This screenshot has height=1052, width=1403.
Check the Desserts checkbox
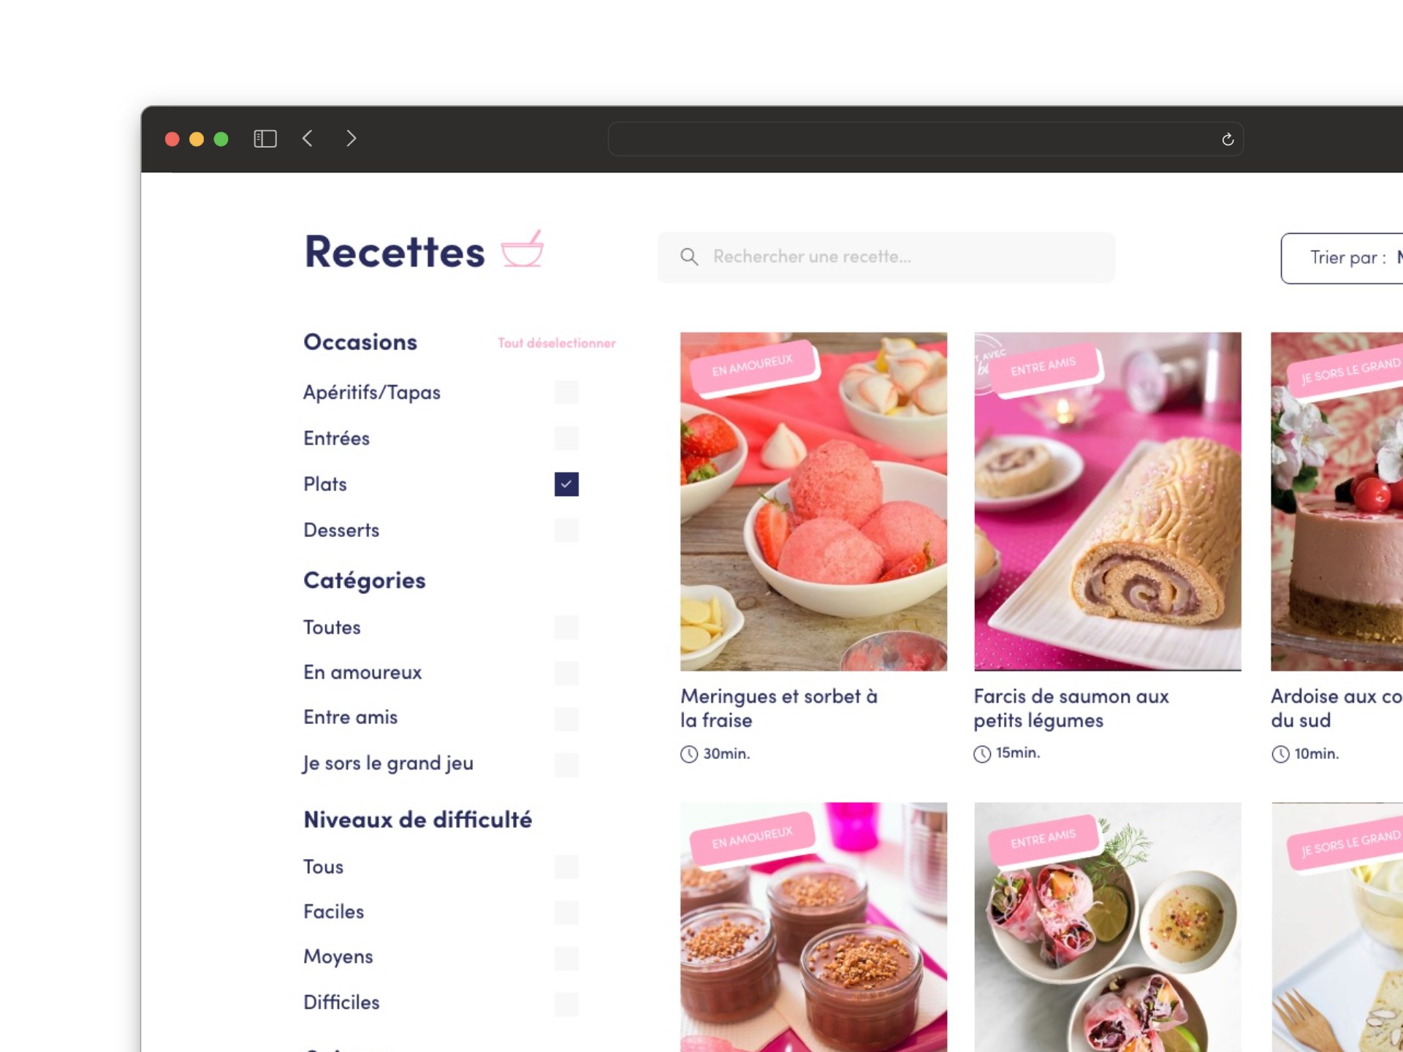566,530
